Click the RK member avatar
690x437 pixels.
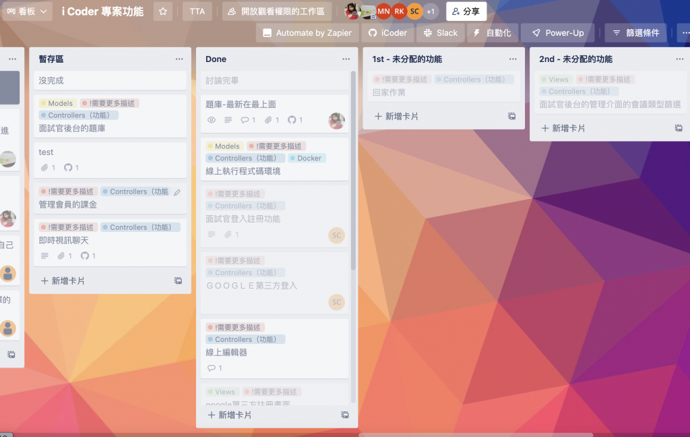[399, 11]
